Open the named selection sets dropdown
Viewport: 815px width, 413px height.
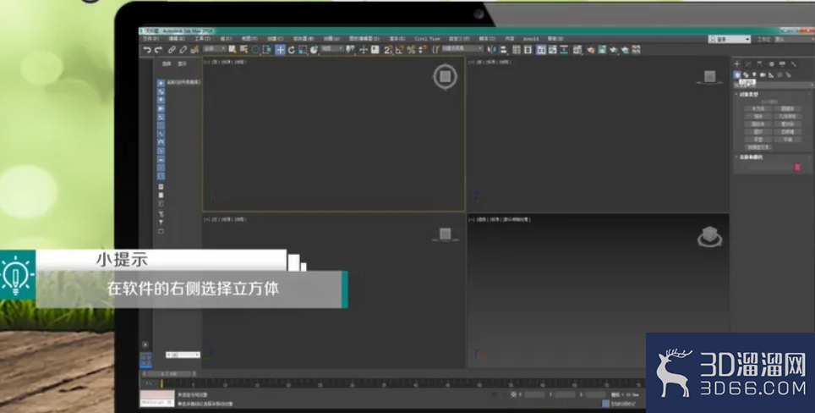coord(462,49)
